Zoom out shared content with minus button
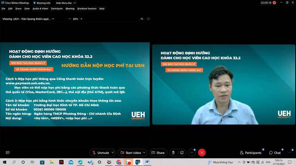 (x=69, y=19)
